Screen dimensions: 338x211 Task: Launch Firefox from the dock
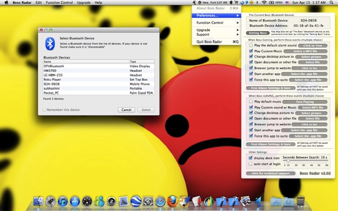click(172, 201)
